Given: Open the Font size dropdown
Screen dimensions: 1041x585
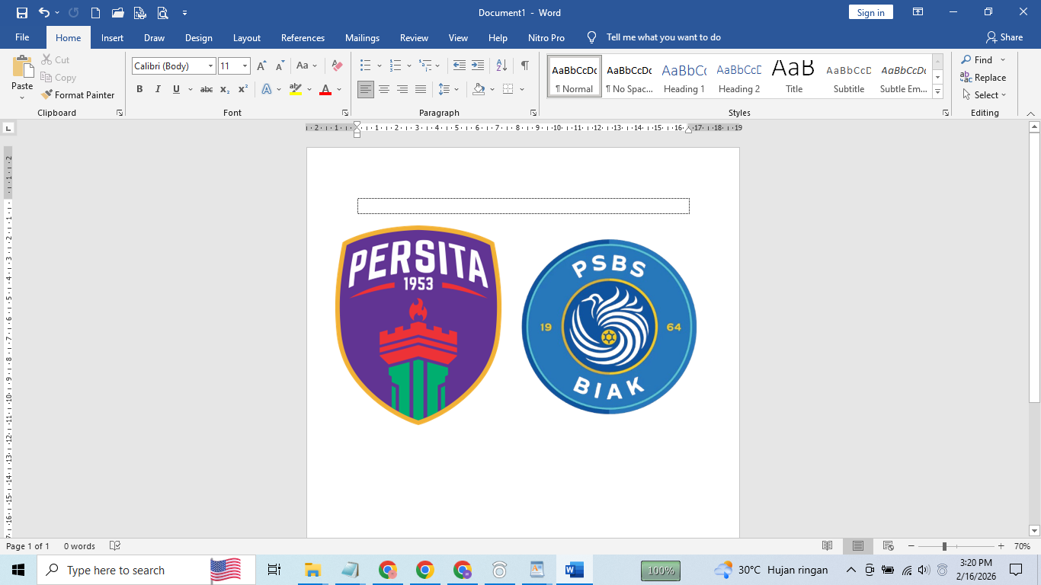Looking at the screenshot, I should pyautogui.click(x=246, y=66).
